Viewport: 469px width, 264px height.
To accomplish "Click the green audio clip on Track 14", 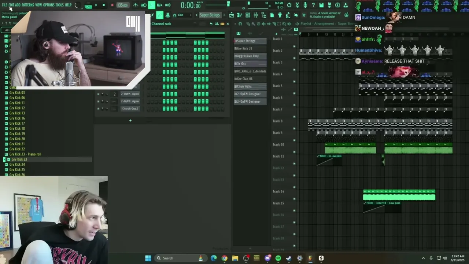I will point(399,195).
